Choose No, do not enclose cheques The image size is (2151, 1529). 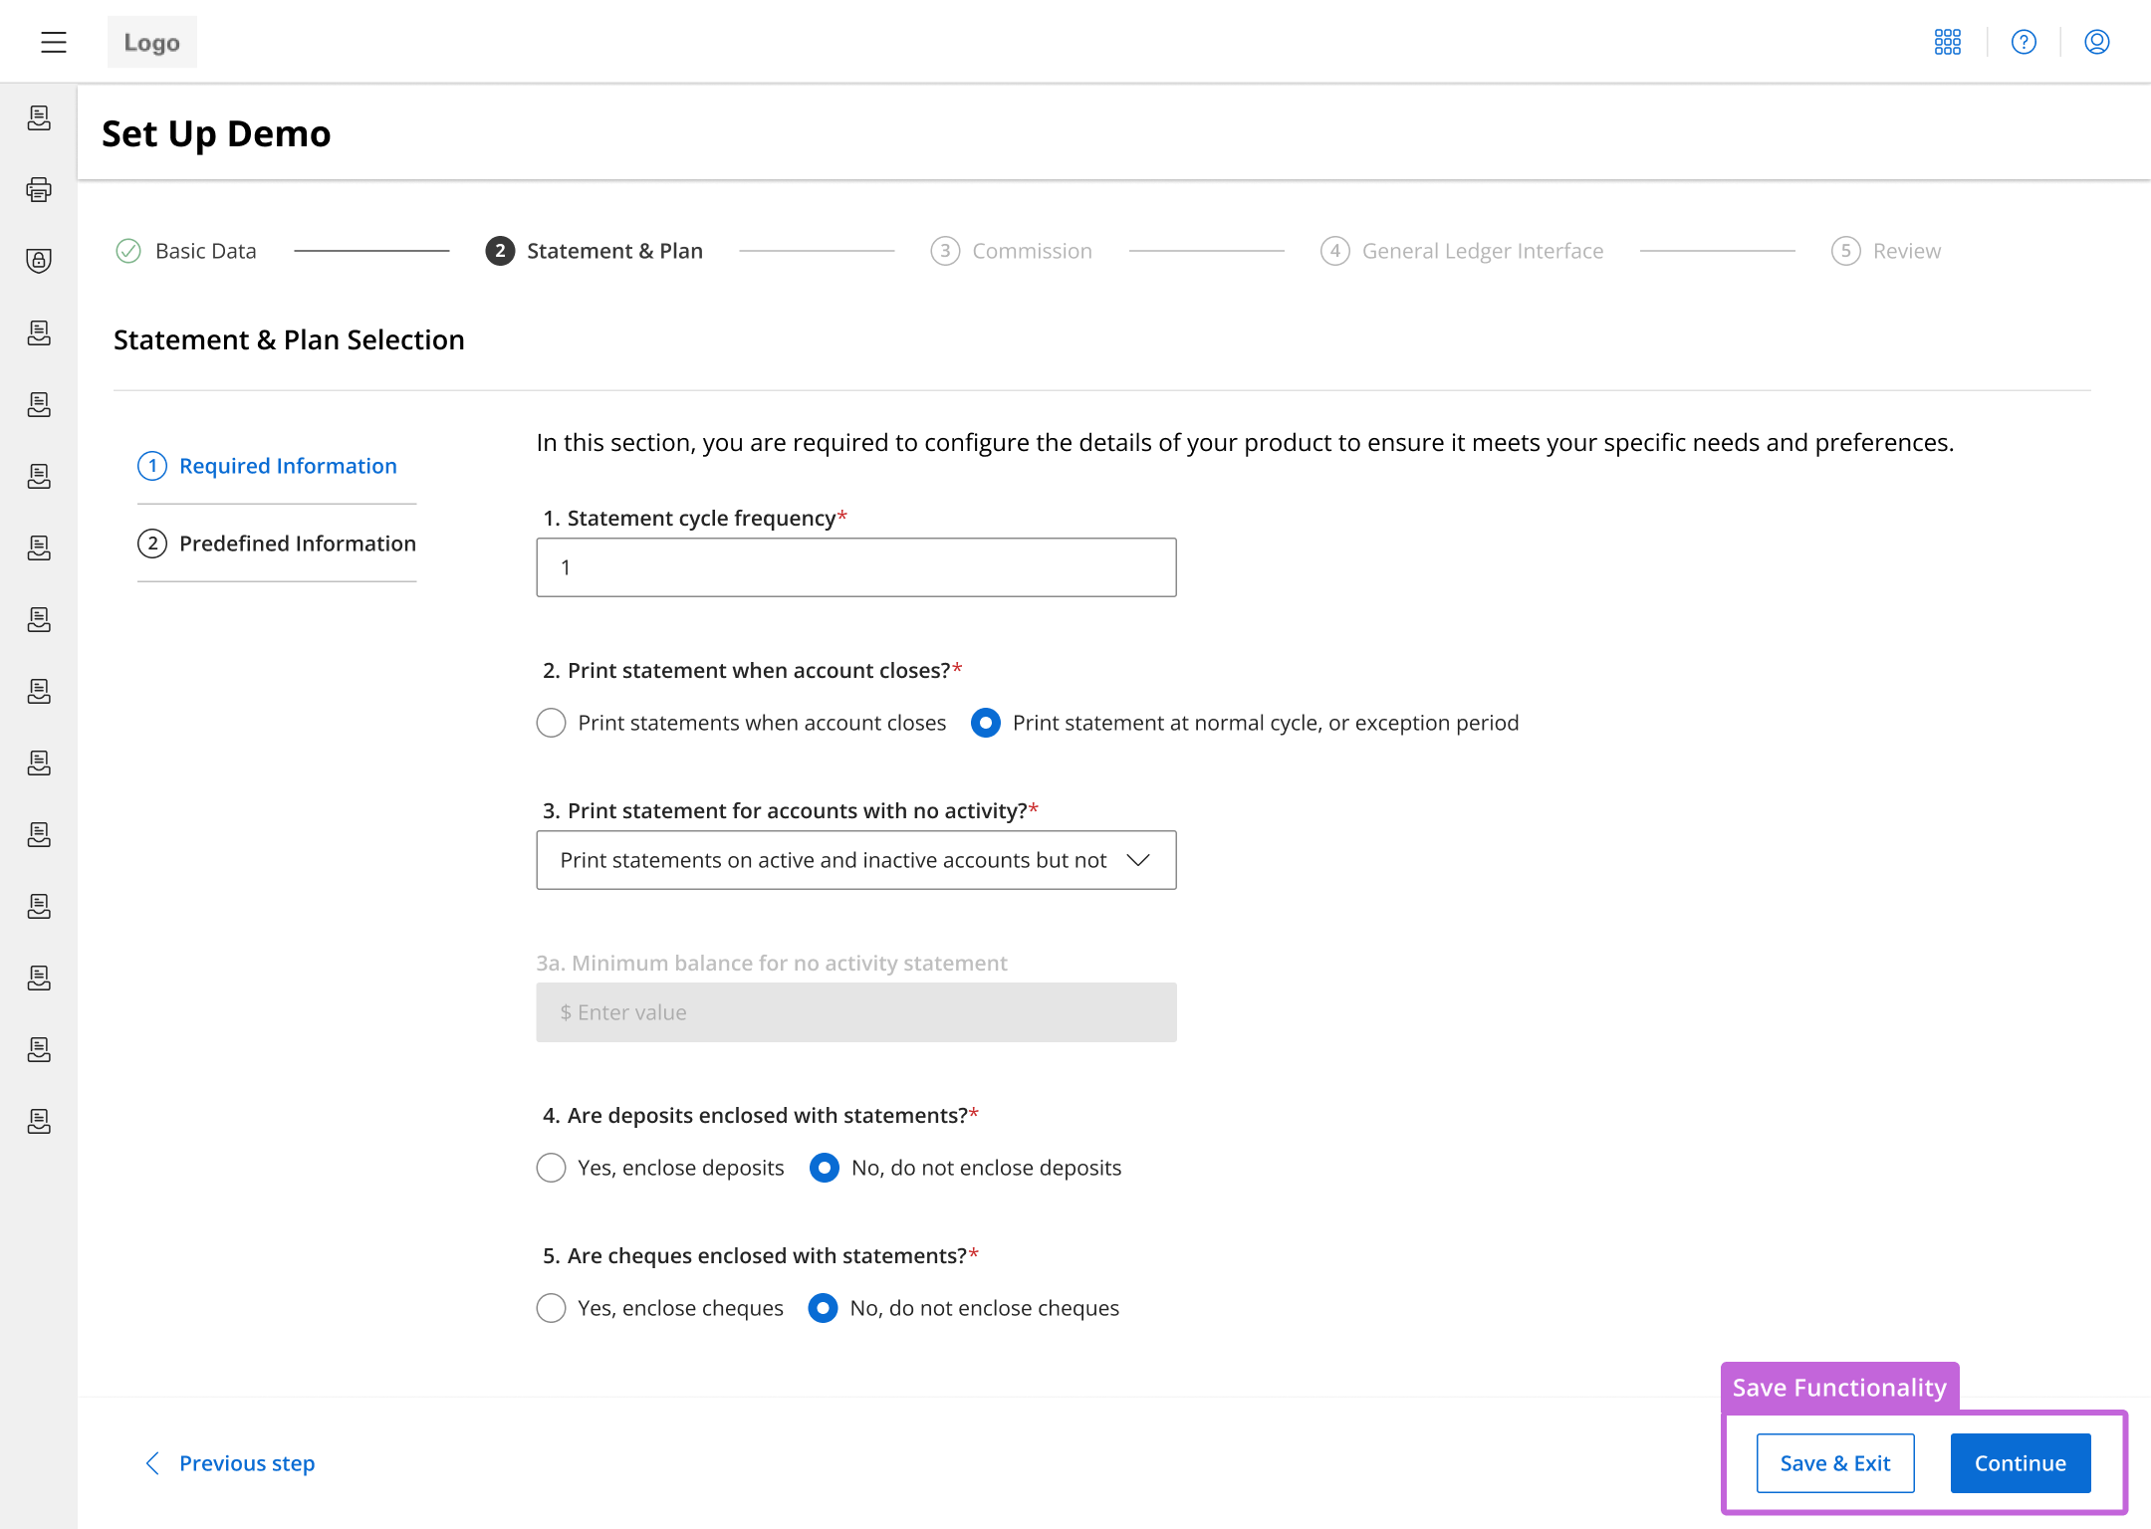823,1308
